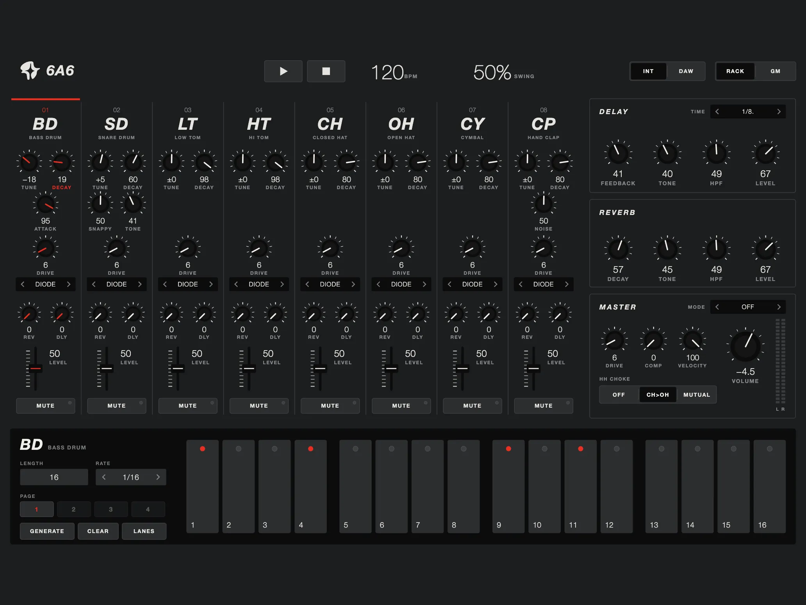Click previous arrow on CP DIODE drive type

521,284
